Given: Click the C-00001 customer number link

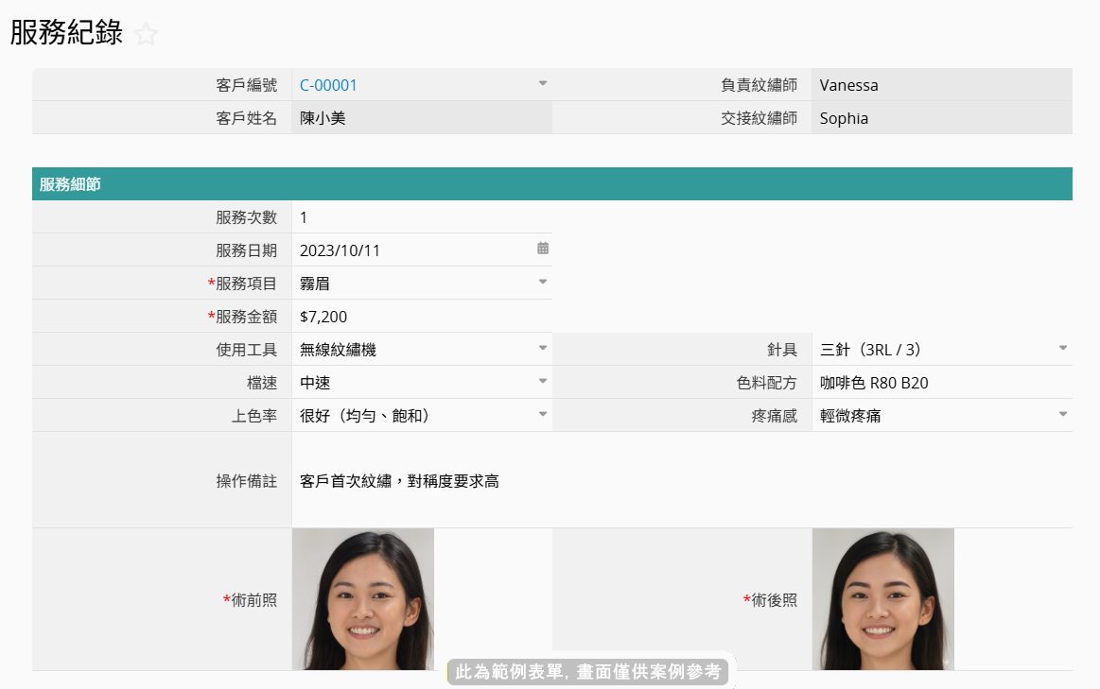Looking at the screenshot, I should pos(328,85).
